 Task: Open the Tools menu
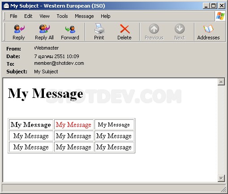[x=62, y=16]
